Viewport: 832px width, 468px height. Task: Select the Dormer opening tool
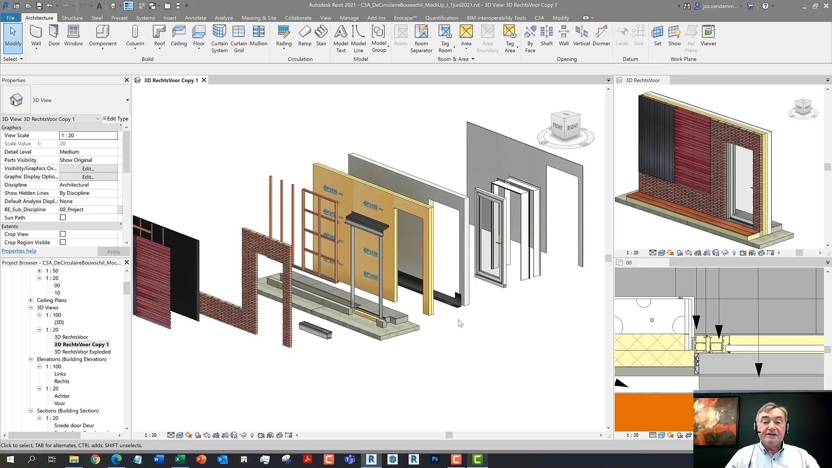(x=601, y=36)
